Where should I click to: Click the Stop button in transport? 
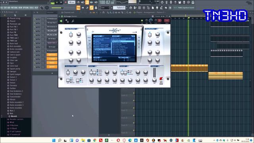61,2
